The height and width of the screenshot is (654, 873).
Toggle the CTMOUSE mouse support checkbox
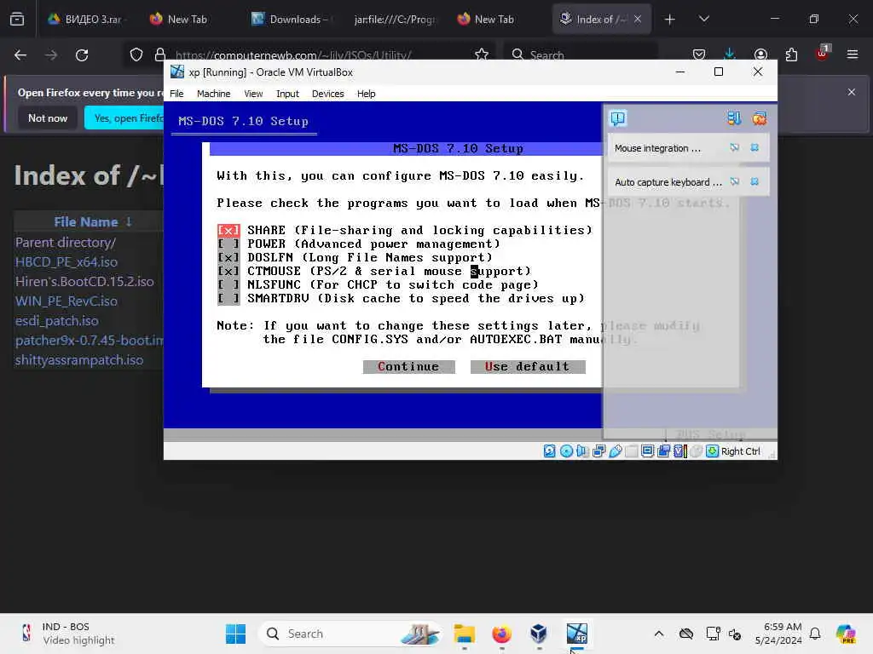click(x=228, y=271)
